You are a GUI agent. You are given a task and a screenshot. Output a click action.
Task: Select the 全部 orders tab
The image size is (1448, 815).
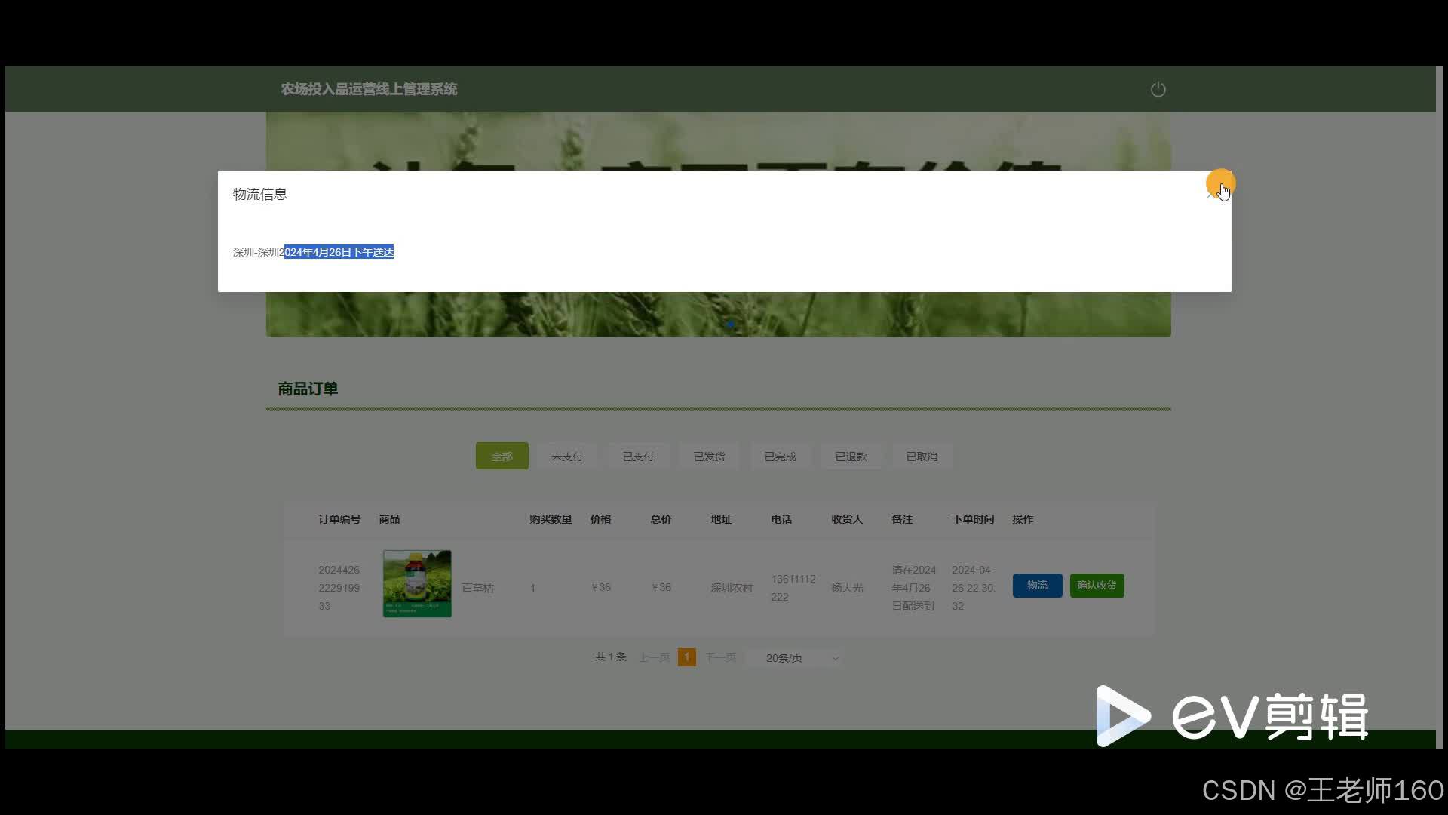(x=502, y=457)
